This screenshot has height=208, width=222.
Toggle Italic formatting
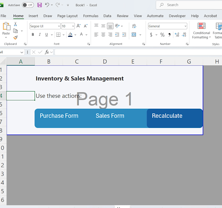point(40,35)
